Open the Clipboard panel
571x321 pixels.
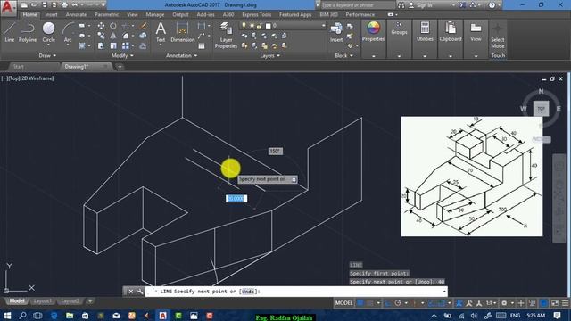(x=451, y=31)
